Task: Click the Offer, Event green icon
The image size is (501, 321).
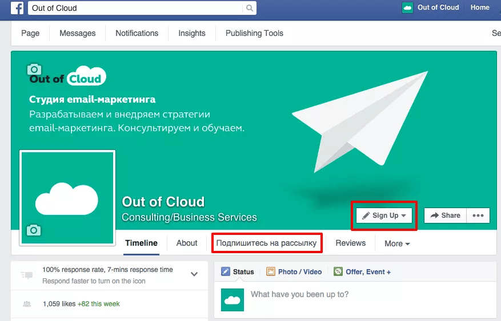Action: click(338, 271)
